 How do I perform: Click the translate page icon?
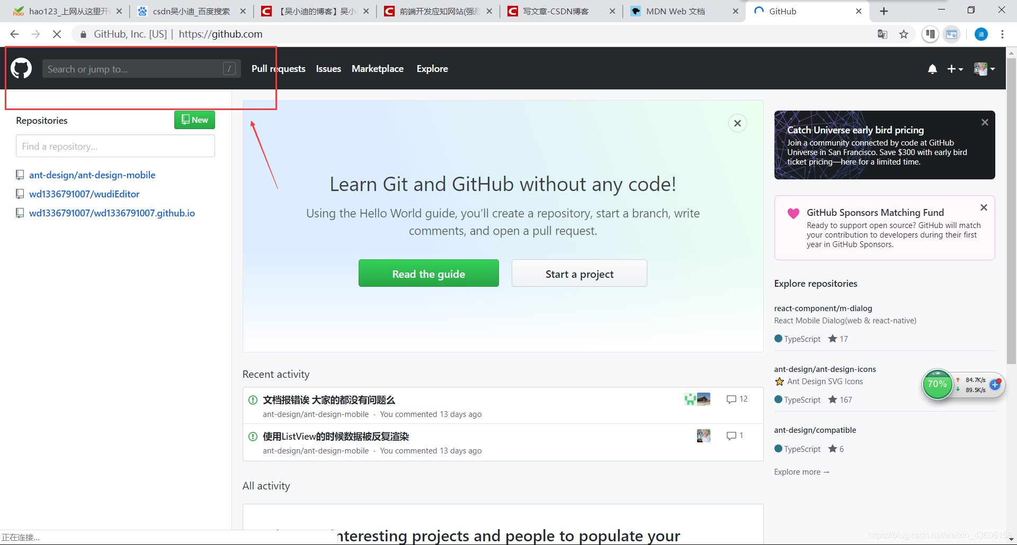tap(882, 34)
